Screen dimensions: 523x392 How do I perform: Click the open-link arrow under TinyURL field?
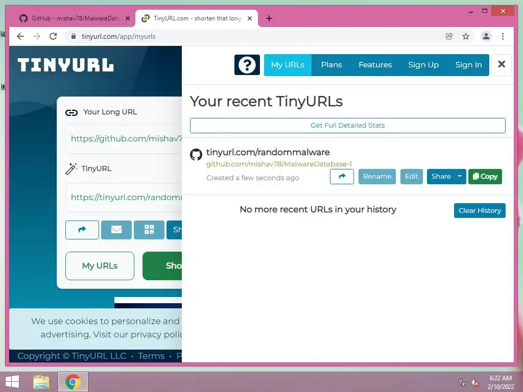click(x=82, y=230)
